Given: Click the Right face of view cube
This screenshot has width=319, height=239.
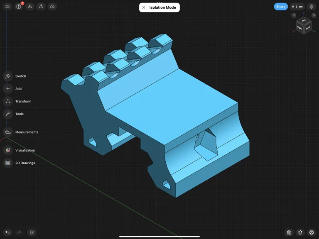Looking at the screenshot, I should click(300, 29).
